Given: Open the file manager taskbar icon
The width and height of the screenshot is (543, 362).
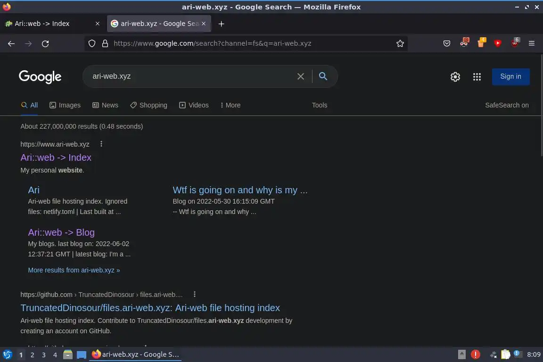Looking at the screenshot, I should point(68,354).
